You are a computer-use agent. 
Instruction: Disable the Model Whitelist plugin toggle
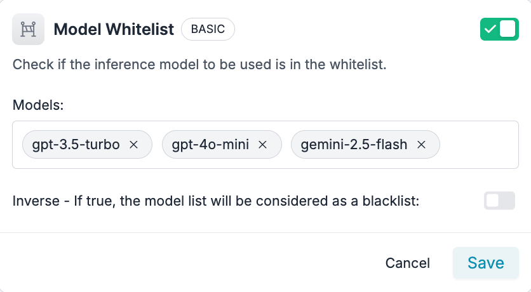499,29
